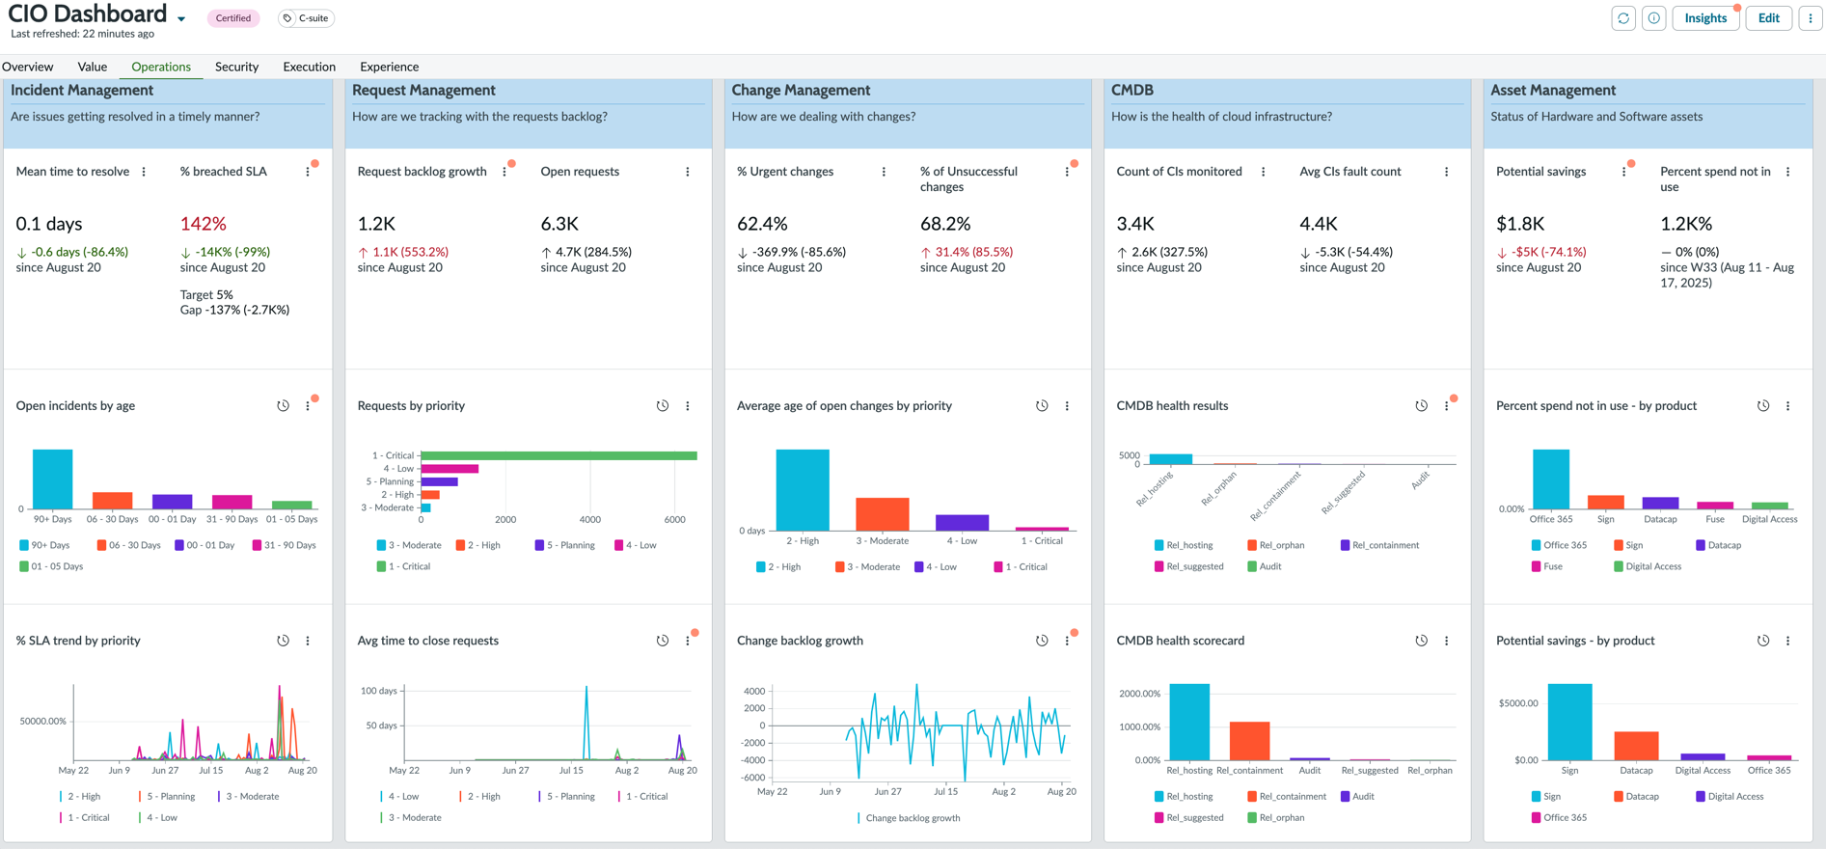Open clock icon on Potential savings by product
The height and width of the screenshot is (849, 1826).
click(1763, 641)
